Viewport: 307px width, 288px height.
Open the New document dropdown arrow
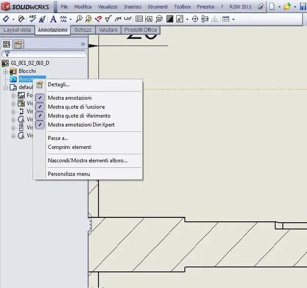(x=280, y=7)
